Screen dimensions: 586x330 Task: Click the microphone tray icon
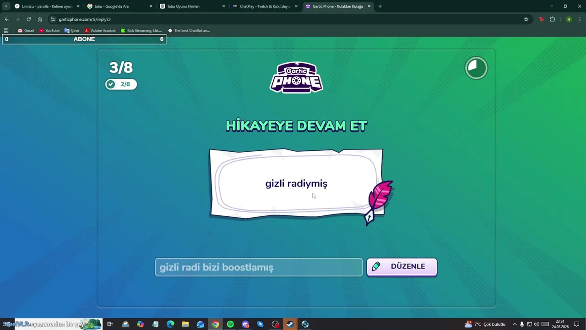pos(522,324)
